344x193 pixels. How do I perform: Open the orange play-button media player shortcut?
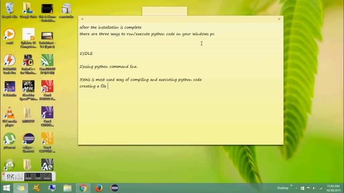10,36
